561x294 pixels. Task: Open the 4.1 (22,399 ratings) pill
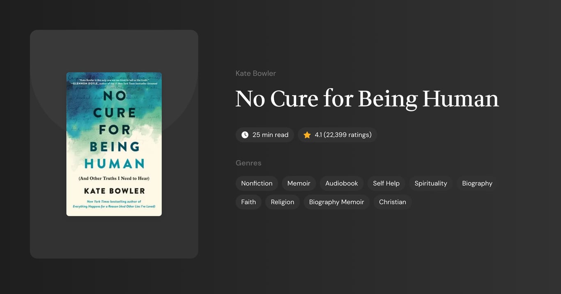338,135
